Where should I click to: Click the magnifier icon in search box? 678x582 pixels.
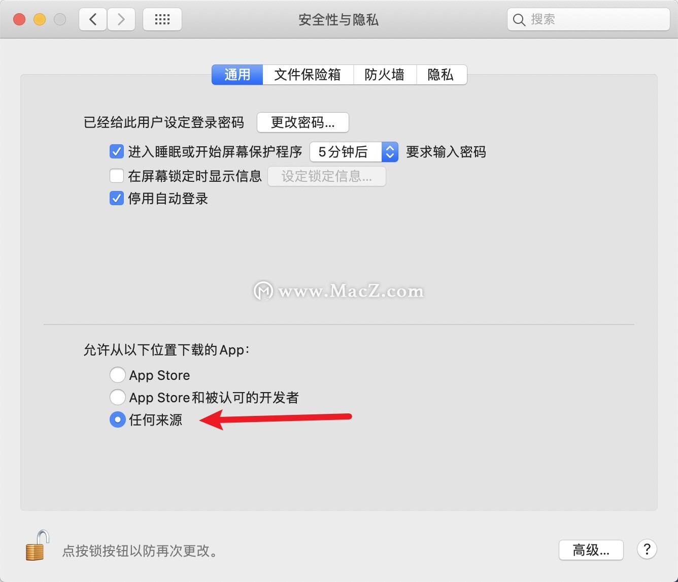519,20
